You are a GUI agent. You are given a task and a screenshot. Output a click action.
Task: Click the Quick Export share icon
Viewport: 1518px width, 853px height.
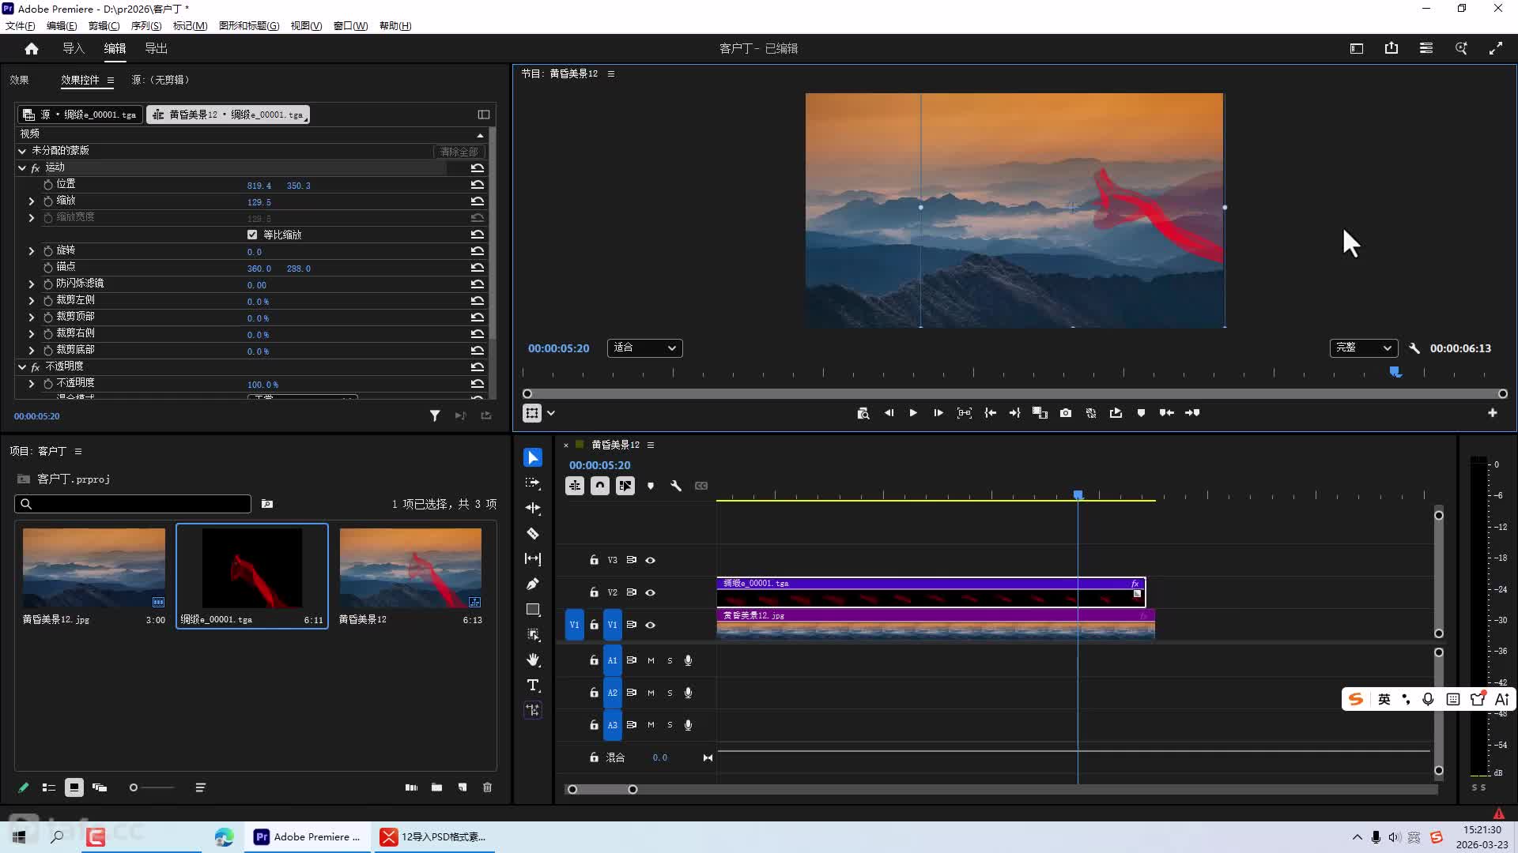click(x=1391, y=49)
